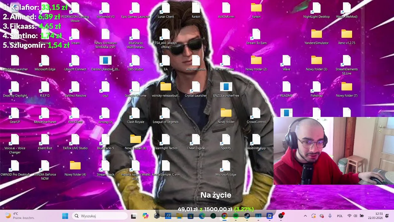This screenshot has height=222, width=394.
Task: Open Epic Games Launcher shortcut
Action: tap(135, 11)
